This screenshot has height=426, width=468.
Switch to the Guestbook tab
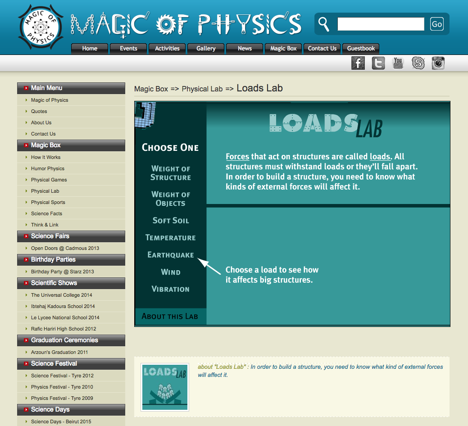click(360, 49)
